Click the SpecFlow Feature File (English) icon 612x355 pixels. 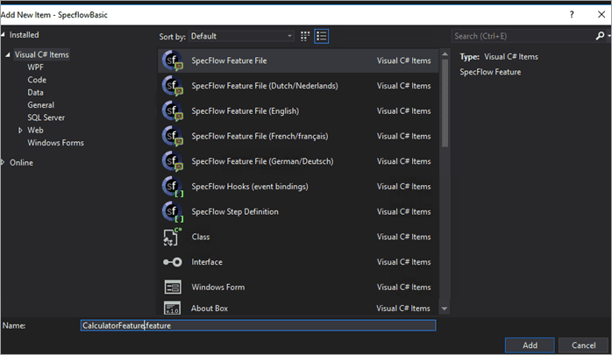[173, 111]
